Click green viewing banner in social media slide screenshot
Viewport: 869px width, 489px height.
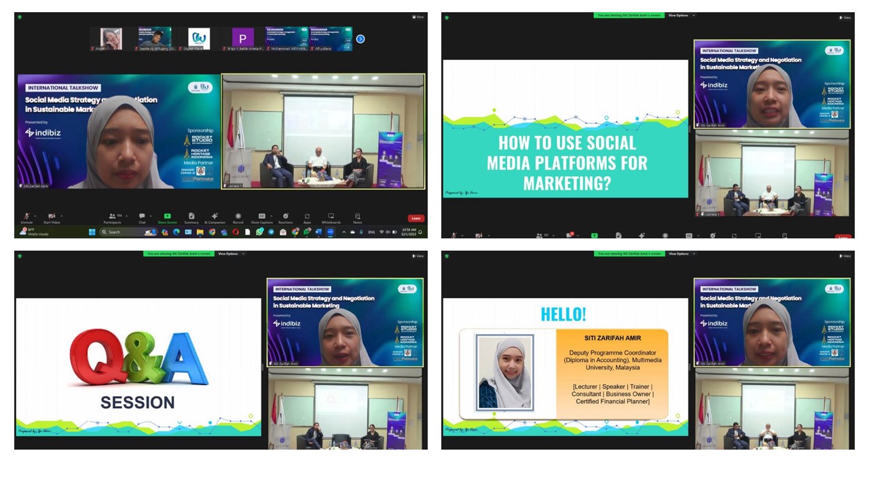pos(628,15)
